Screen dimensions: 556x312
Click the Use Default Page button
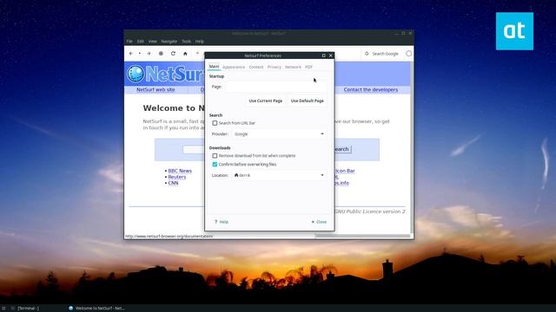[307, 101]
